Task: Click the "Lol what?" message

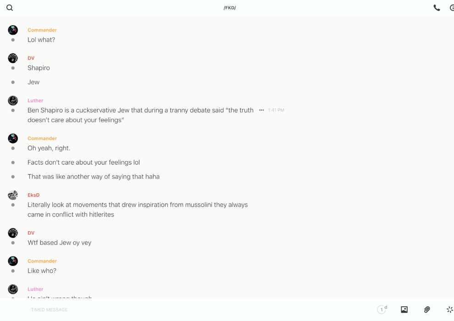Action: coord(41,40)
